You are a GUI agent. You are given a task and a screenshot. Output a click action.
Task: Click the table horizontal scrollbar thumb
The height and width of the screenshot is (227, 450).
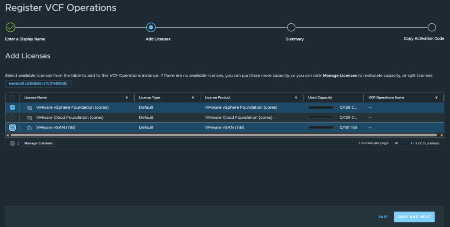[224, 135]
